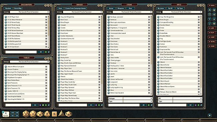Open help for the Encounters window
Screen dimensions: 217x122
coord(45,5)
